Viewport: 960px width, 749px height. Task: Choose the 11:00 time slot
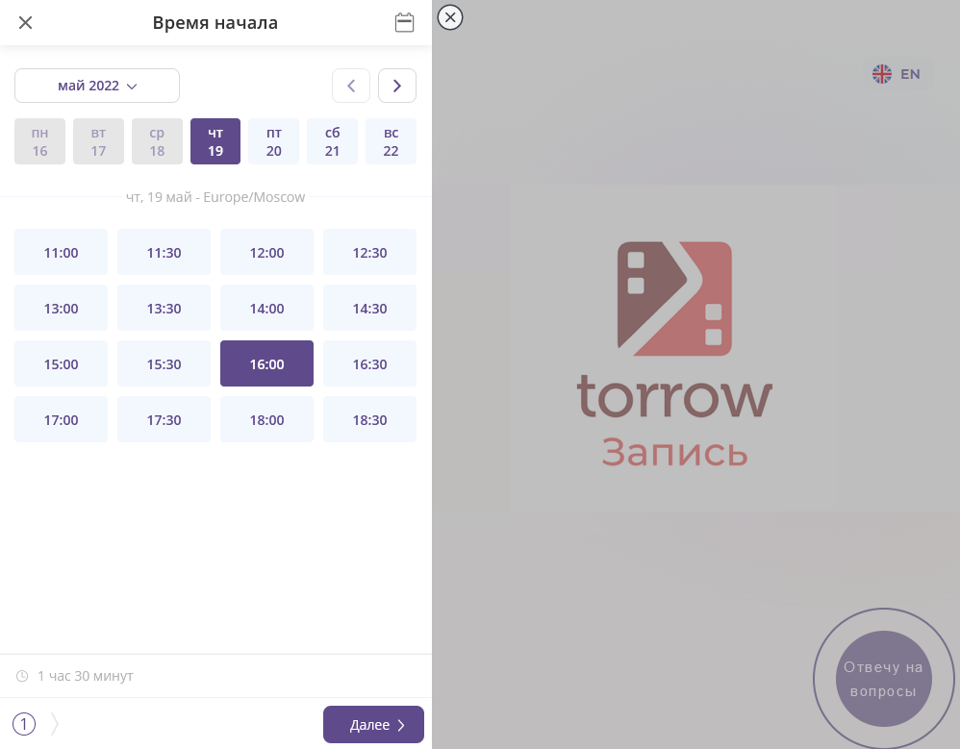62,252
